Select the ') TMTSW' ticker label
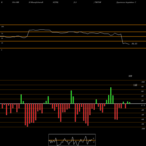146x146 pixels. [x=98, y=2]
